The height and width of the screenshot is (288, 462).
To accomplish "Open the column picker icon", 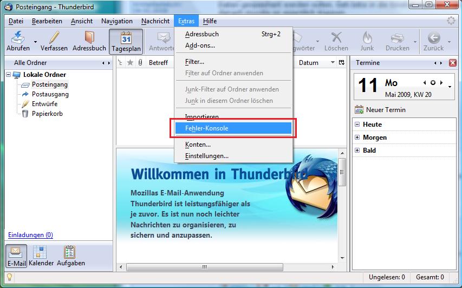I will coord(342,62).
